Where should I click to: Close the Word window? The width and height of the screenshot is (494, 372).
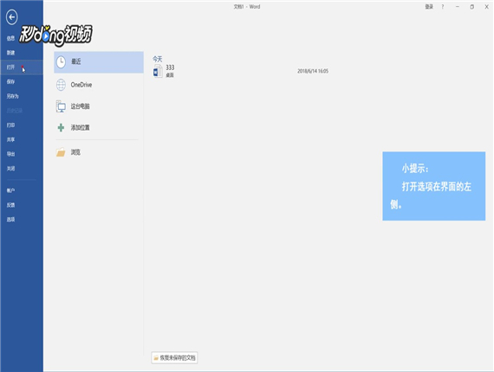tap(486, 7)
